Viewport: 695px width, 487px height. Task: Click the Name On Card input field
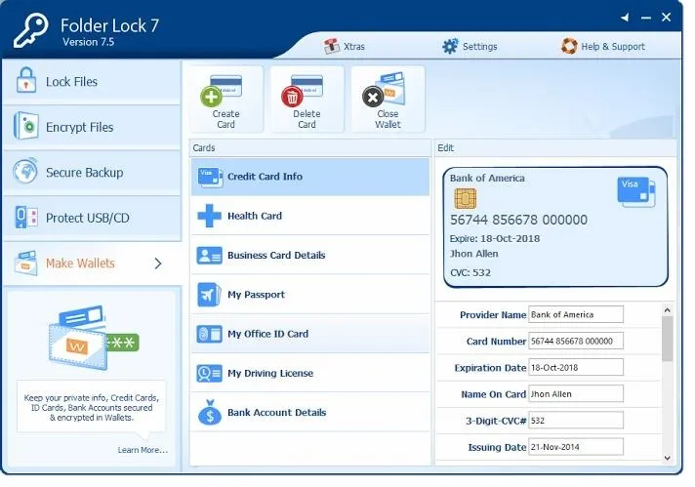[576, 394]
